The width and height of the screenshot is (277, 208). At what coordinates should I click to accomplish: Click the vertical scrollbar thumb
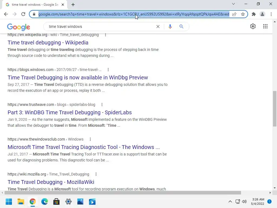coord(275,109)
